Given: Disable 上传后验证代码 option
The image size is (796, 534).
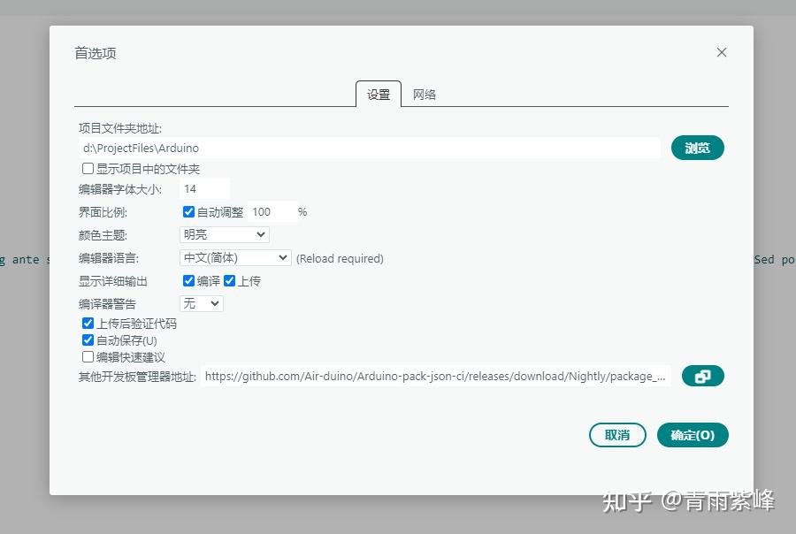Looking at the screenshot, I should pos(88,323).
